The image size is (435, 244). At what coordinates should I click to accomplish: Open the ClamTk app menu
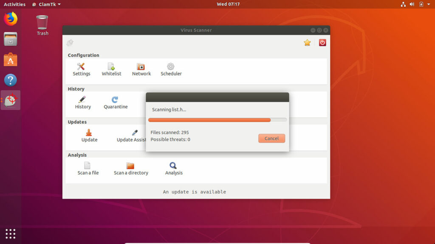(46, 4)
